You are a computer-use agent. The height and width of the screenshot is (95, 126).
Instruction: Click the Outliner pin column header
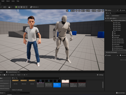pyautogui.click(x=108, y=18)
